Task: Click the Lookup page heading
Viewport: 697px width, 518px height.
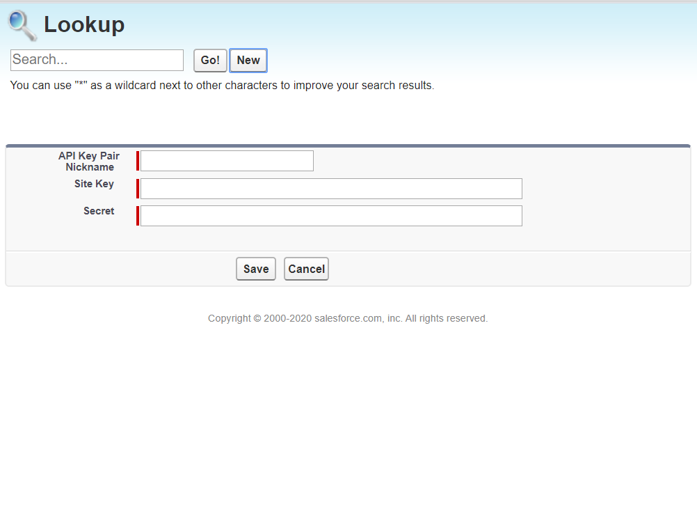Action: coord(83,24)
